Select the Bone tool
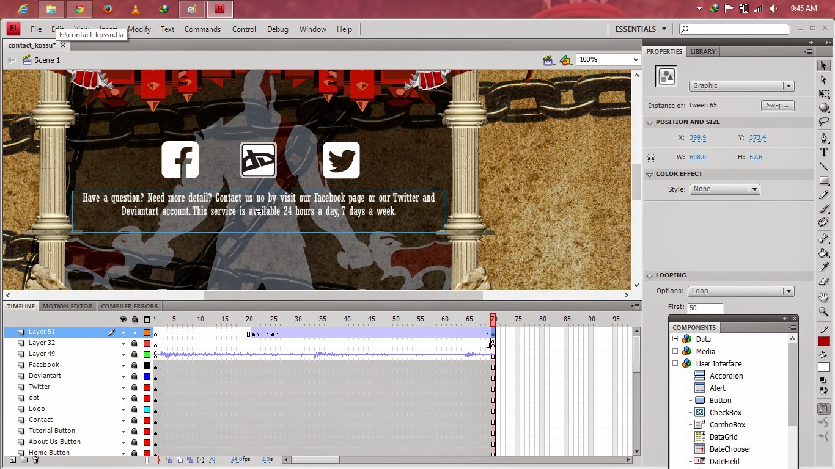This screenshot has height=469, width=835. [824, 239]
